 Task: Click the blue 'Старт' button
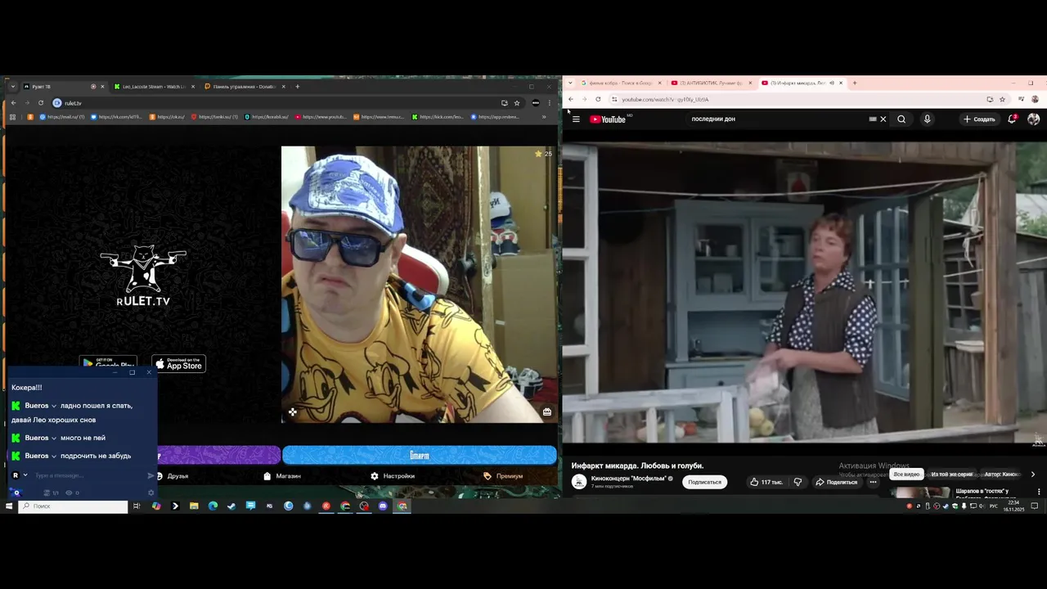[419, 455]
